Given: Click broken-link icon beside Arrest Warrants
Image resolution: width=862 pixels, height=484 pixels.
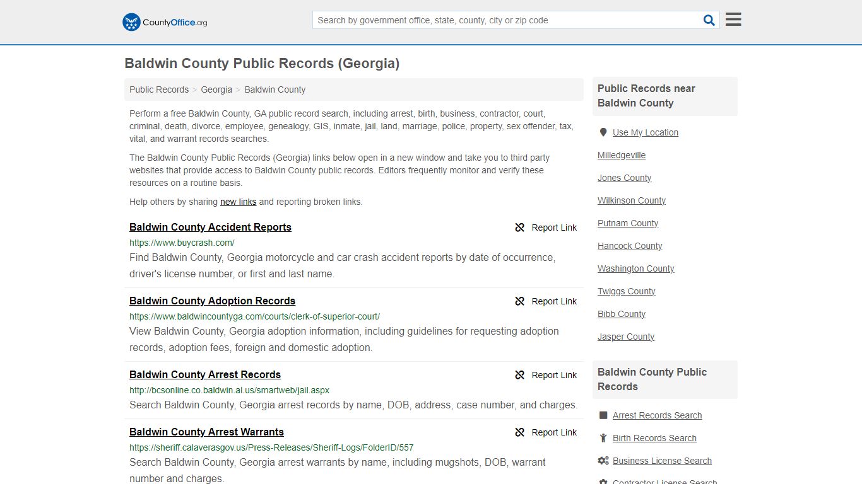Looking at the screenshot, I should click(520, 432).
